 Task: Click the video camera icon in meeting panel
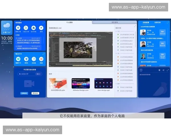pos(29,84)
